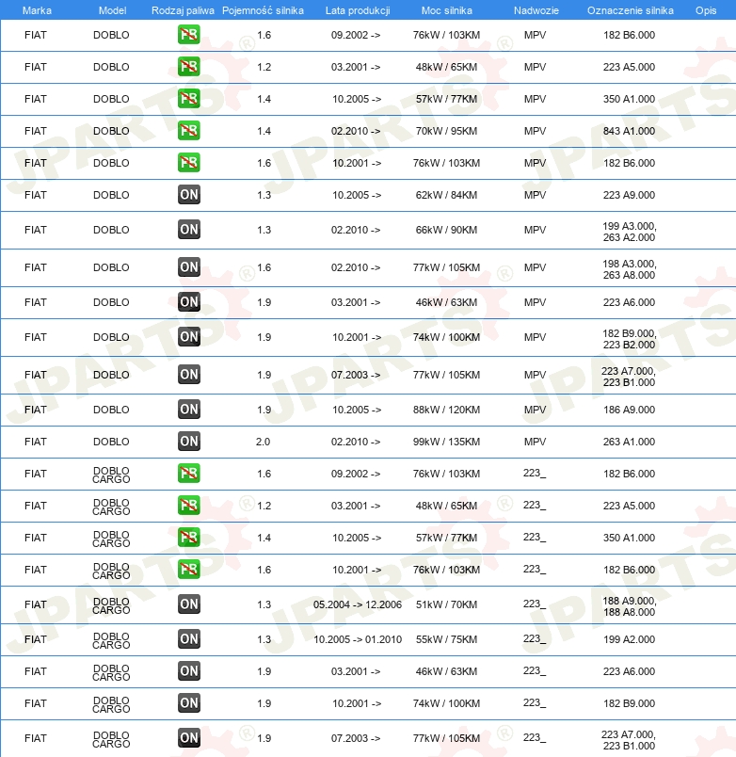Select engine code 843 A1.000
The height and width of the screenshot is (757, 736).
click(630, 131)
